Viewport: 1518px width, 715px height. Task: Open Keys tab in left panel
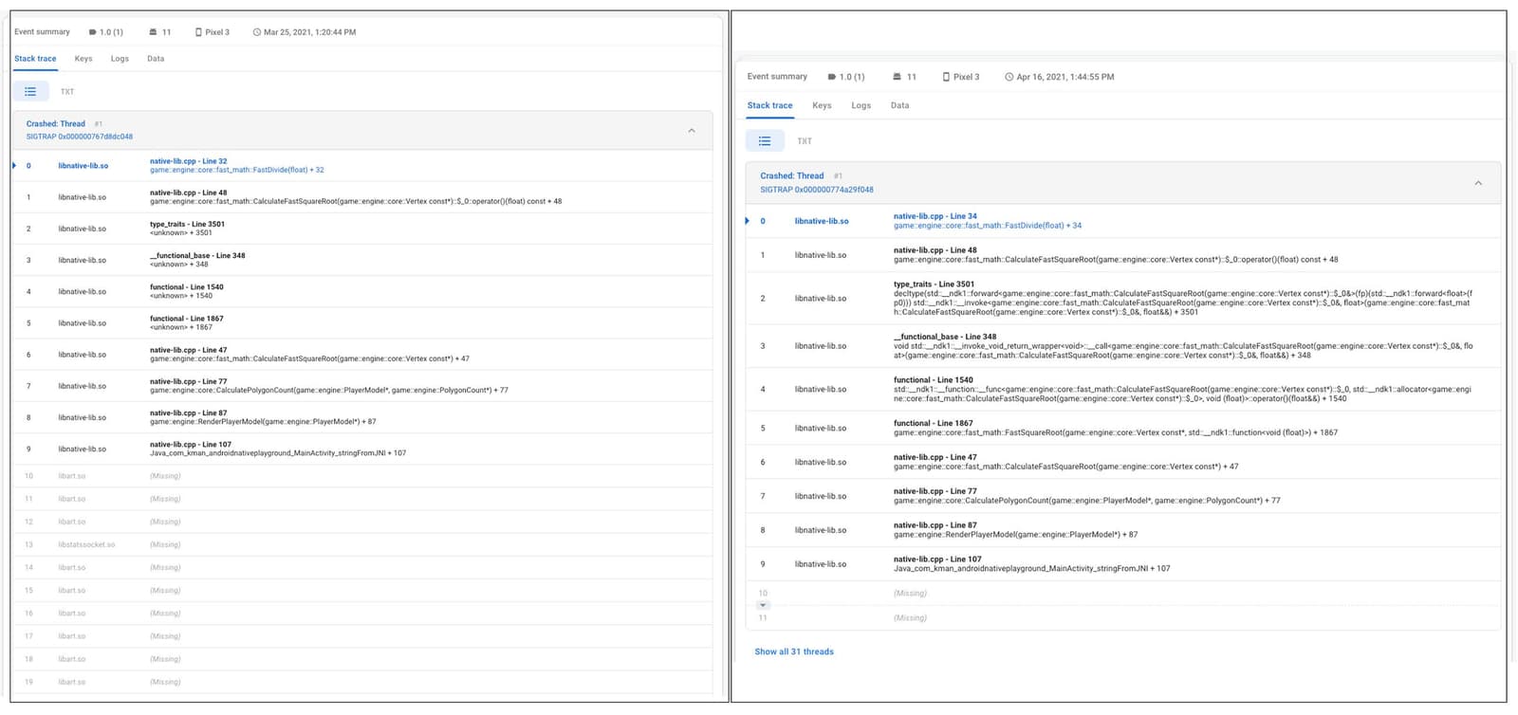83,59
